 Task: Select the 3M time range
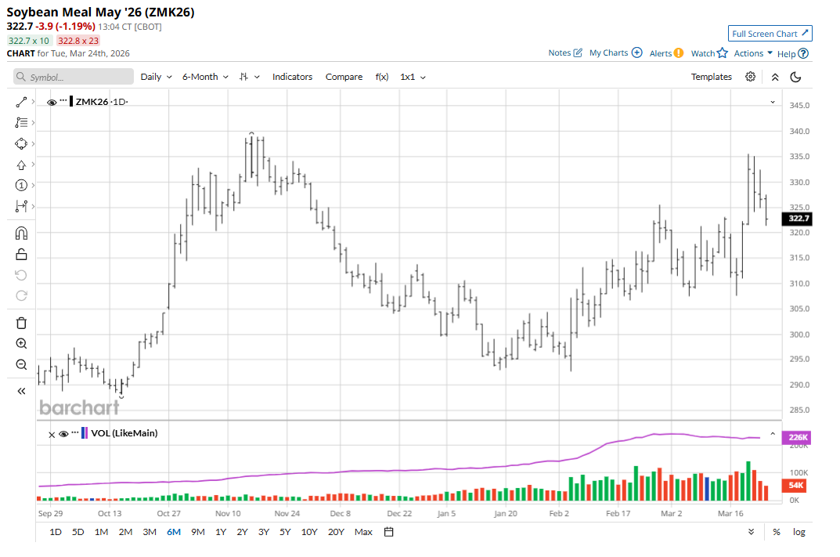[x=150, y=533]
